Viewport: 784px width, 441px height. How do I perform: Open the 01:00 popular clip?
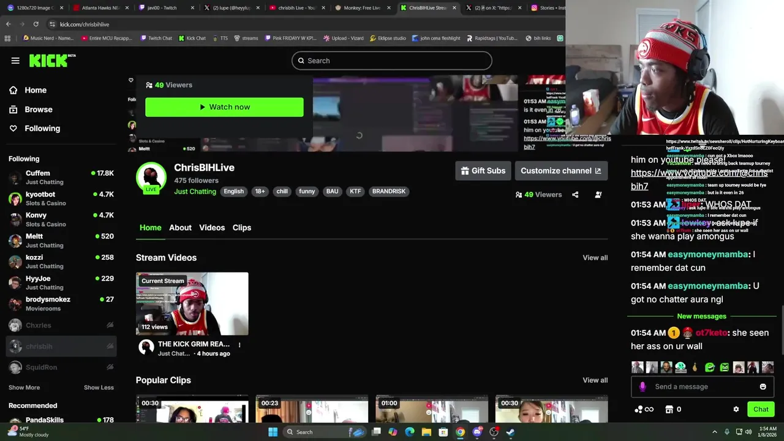click(x=432, y=409)
